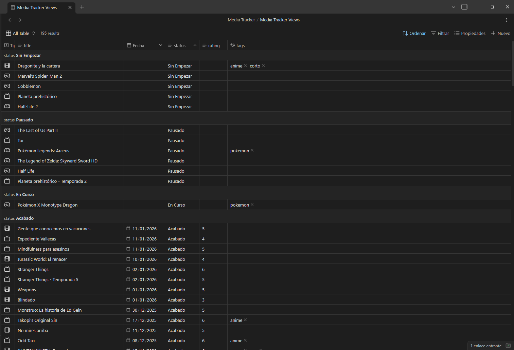
Task: Switch to the "Media Tracker Views" tab
Action: 37,7
